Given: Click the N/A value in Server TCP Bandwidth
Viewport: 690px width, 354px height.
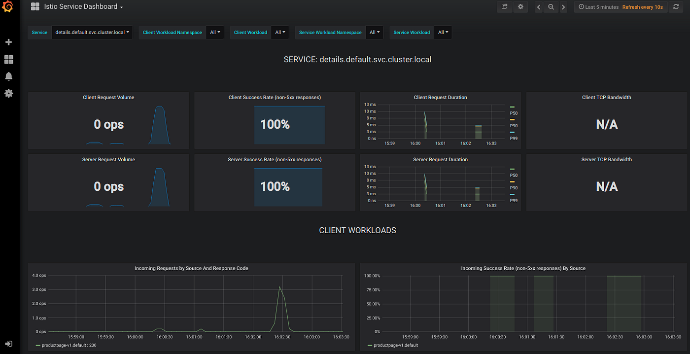Looking at the screenshot, I should (607, 187).
